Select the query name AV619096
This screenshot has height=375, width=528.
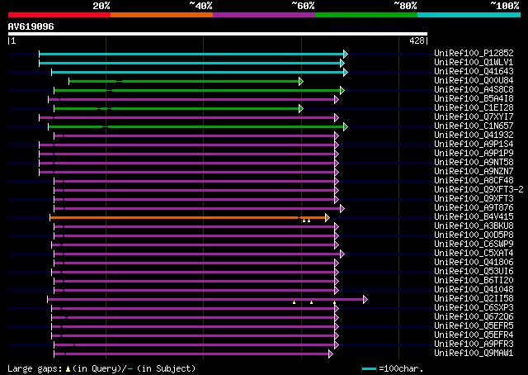tap(31, 26)
